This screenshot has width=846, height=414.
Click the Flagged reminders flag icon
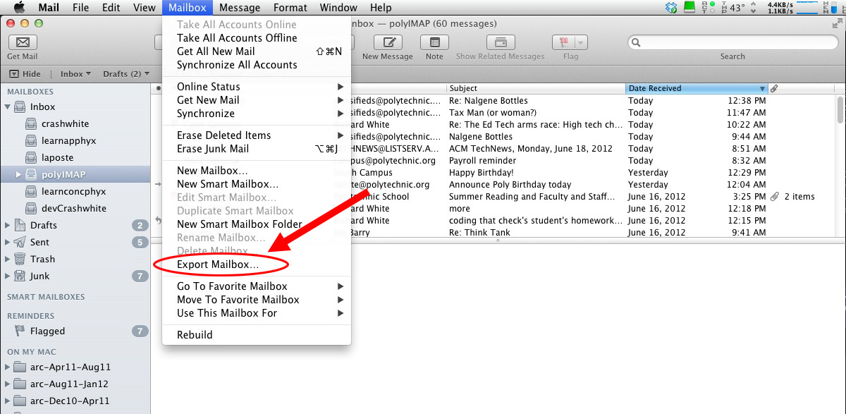click(x=19, y=331)
